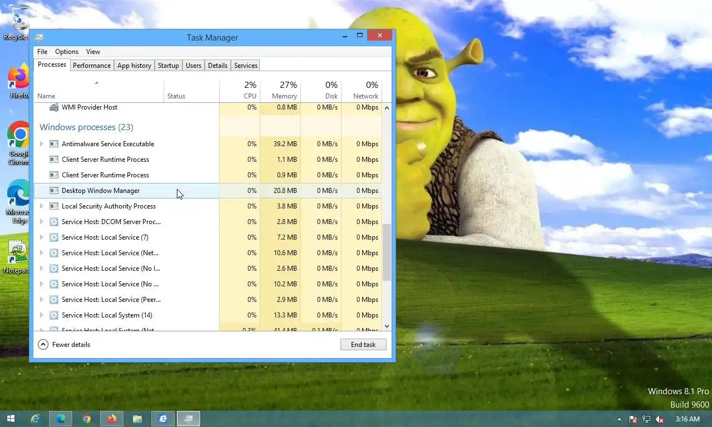
Task: Switch to the App history tab
Action: pyautogui.click(x=134, y=66)
